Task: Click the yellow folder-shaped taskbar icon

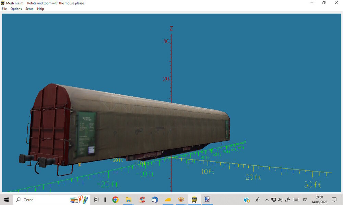Action: coord(168,200)
